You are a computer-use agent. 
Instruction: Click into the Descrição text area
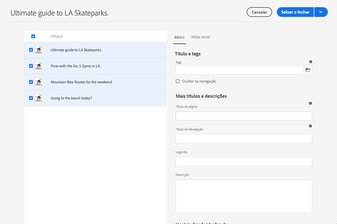click(x=244, y=196)
